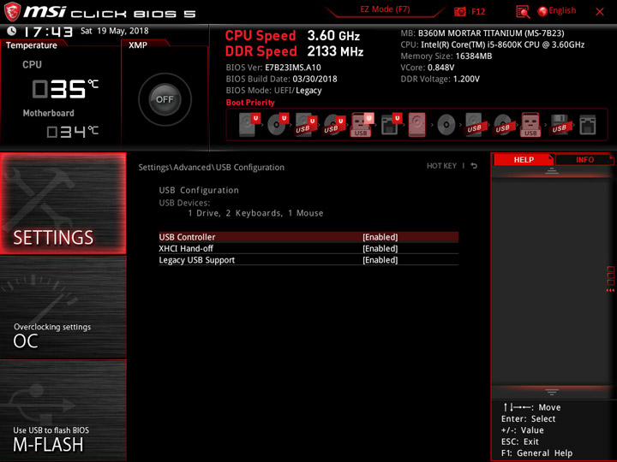617x462 pixels.
Task: Click the Motherboard temperature reading 34°C
Action: pos(72,132)
